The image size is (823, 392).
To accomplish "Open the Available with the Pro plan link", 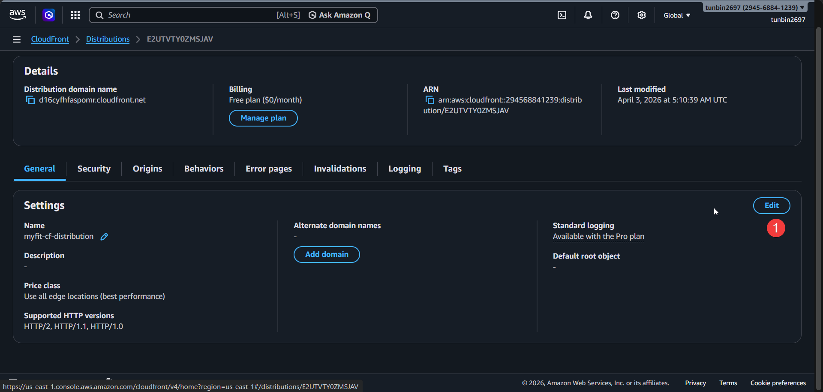I will (x=598, y=236).
